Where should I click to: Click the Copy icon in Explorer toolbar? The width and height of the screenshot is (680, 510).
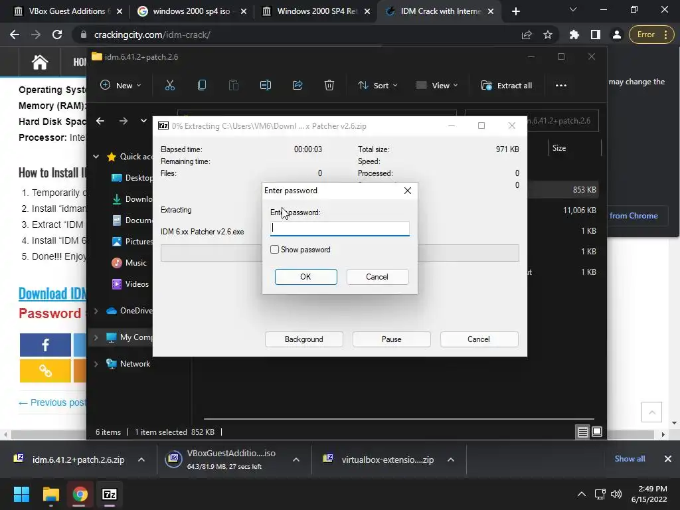tap(202, 86)
